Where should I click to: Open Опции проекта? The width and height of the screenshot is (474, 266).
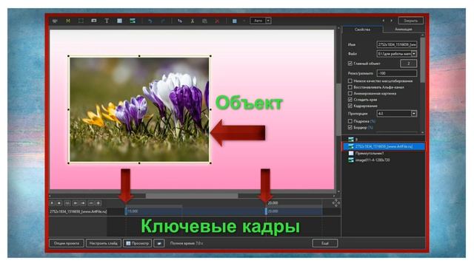tap(67, 243)
